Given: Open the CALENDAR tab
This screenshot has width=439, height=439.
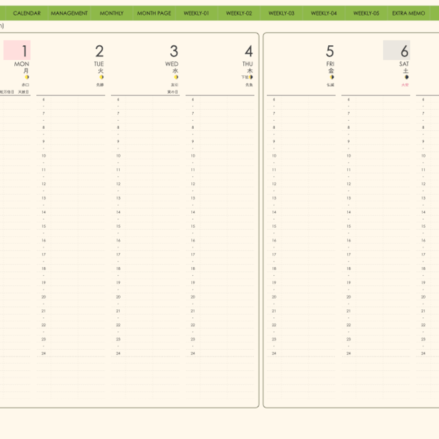Looking at the screenshot, I should (x=27, y=13).
